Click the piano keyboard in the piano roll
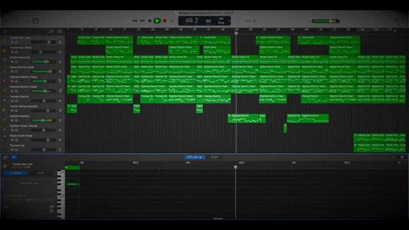409x230 pixels. (x=61, y=194)
